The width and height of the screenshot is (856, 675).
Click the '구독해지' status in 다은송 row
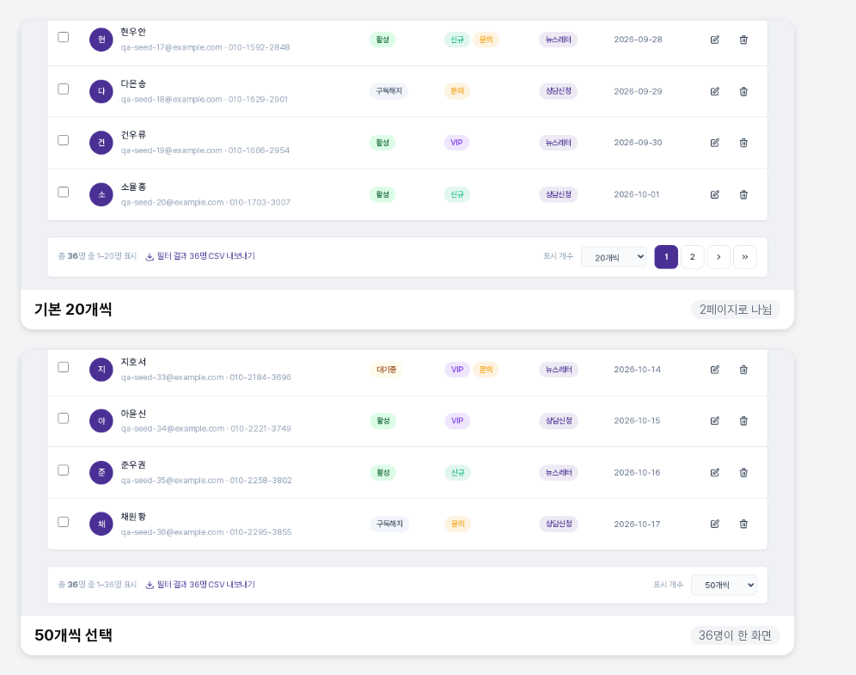pos(388,91)
